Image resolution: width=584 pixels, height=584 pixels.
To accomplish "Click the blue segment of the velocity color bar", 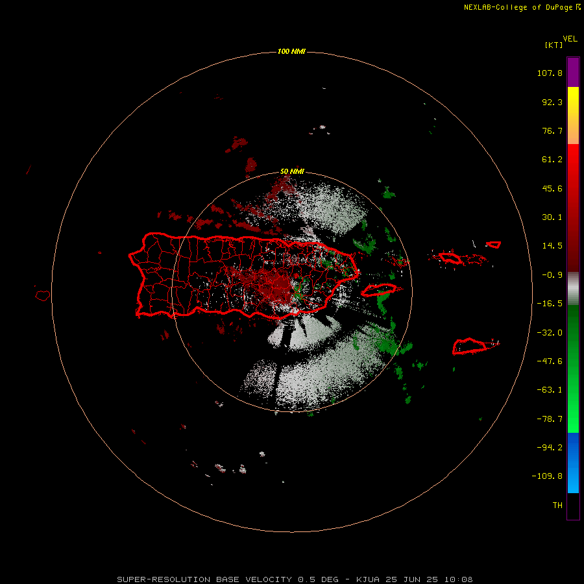I will pos(573,463).
